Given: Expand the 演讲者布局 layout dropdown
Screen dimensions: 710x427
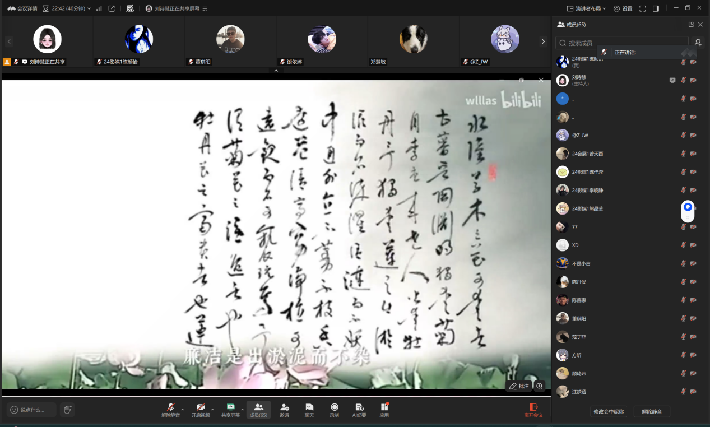Looking at the screenshot, I should coord(586,8).
